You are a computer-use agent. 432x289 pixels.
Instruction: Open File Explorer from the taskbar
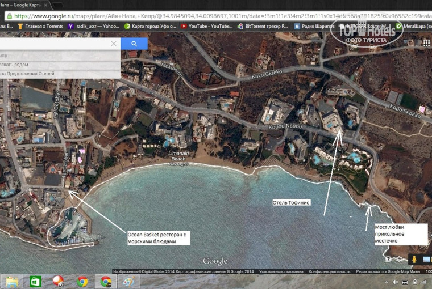coord(11,281)
